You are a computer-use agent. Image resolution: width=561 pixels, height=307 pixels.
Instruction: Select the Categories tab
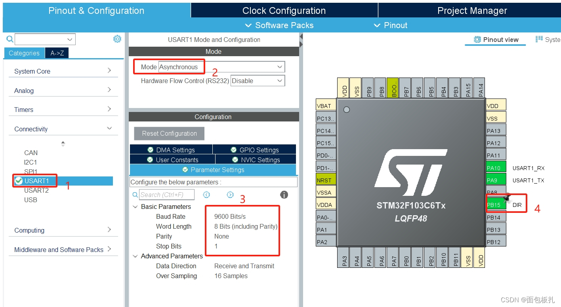[x=24, y=53]
